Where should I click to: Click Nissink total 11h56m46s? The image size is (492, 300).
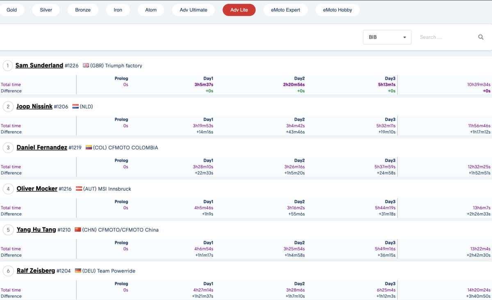click(x=479, y=126)
